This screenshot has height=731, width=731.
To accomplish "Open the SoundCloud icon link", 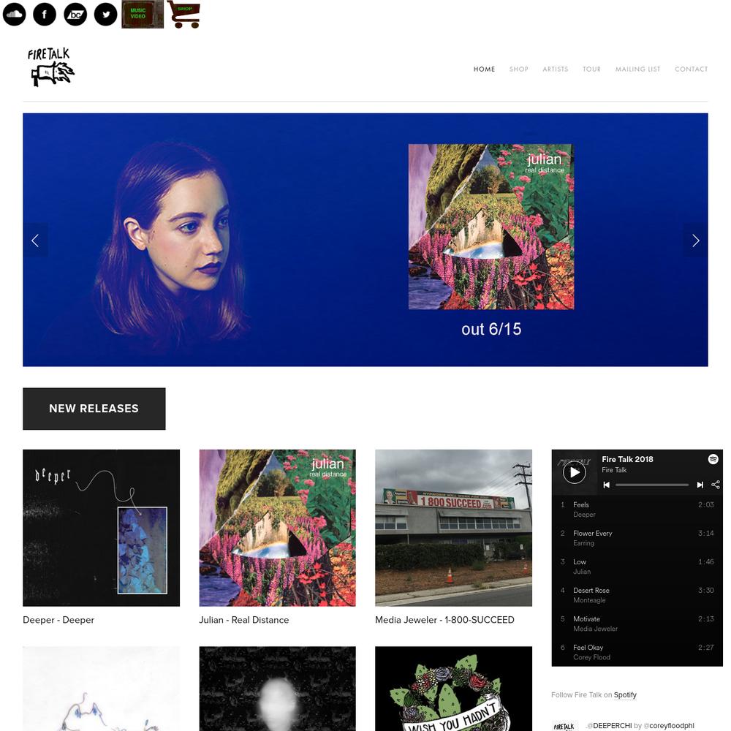I will point(15,15).
